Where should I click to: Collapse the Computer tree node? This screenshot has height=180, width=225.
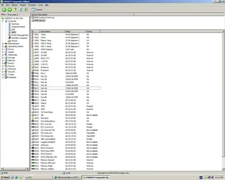(3, 21)
